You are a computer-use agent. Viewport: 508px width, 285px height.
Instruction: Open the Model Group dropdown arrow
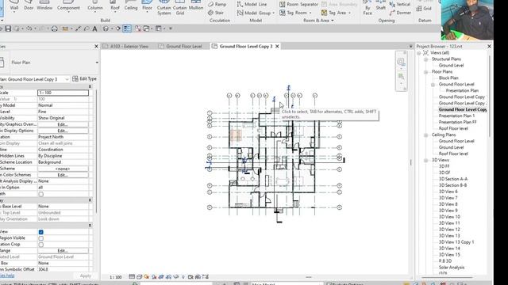(273, 13)
